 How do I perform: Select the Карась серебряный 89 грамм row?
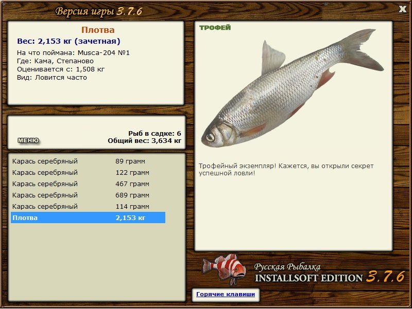(88, 161)
